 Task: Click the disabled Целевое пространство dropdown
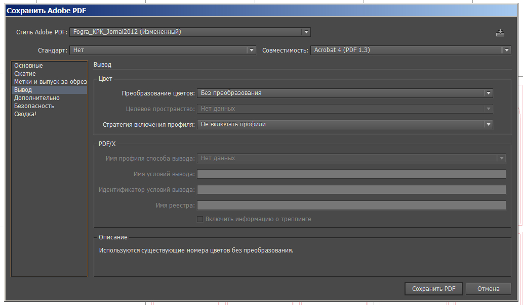pos(345,109)
